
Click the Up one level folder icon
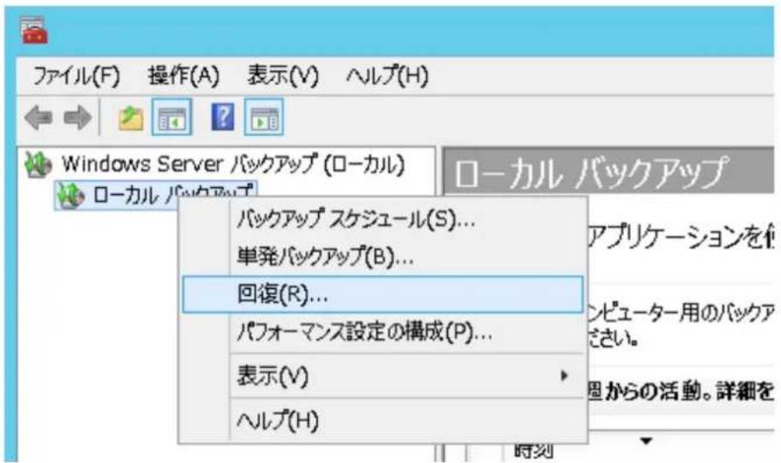tap(131, 117)
